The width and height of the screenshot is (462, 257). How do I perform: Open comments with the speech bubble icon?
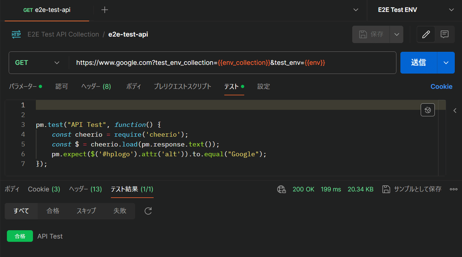[x=445, y=34]
